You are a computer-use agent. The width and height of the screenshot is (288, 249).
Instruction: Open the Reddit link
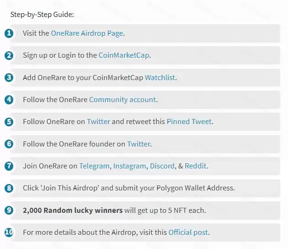[x=195, y=166]
